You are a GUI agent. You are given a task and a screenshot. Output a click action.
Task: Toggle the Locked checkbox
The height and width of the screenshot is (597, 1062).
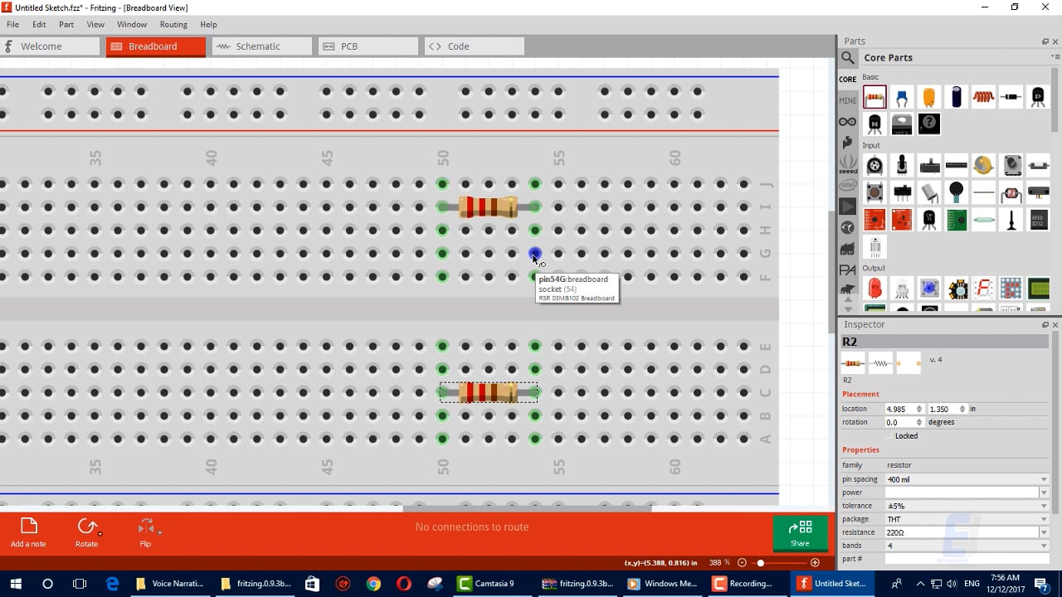click(x=889, y=435)
